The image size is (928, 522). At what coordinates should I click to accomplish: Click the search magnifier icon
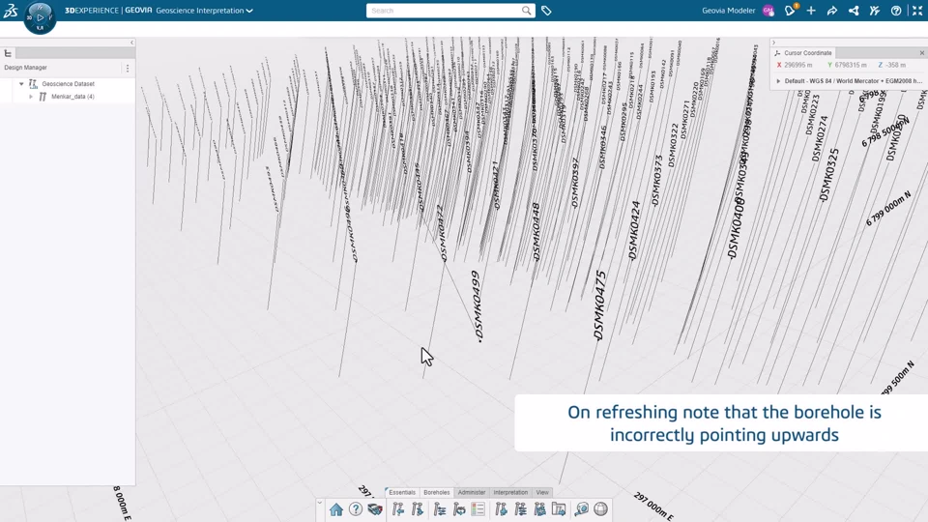pyautogui.click(x=526, y=11)
